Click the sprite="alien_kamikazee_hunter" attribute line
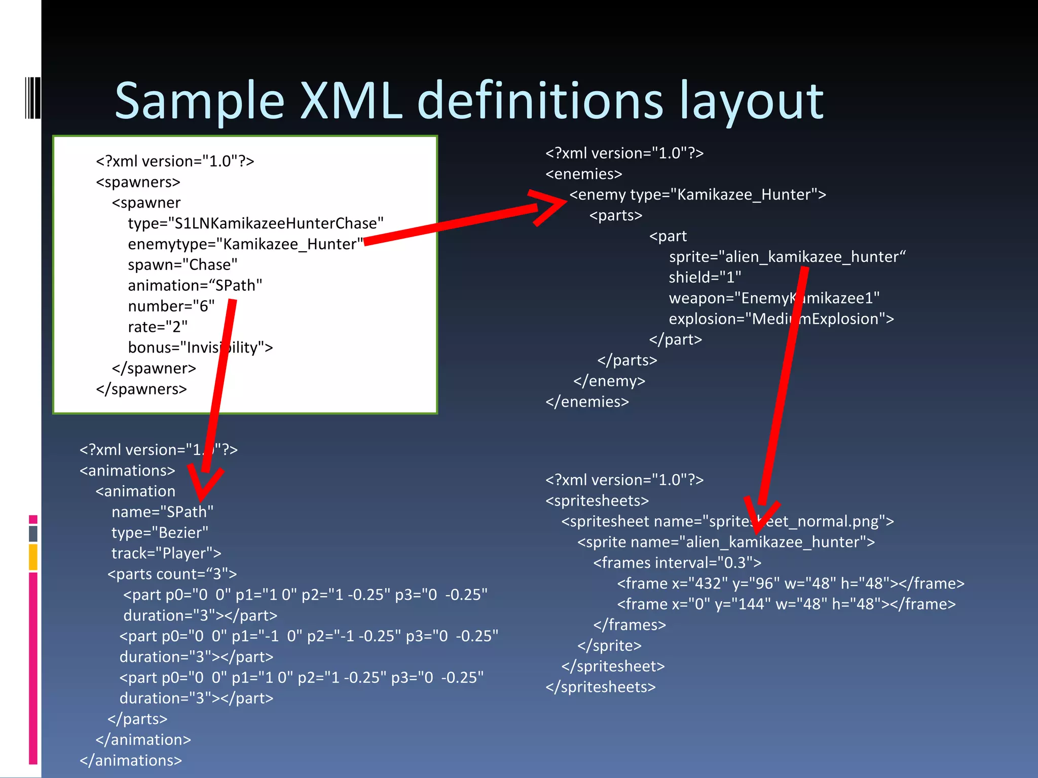 click(787, 257)
